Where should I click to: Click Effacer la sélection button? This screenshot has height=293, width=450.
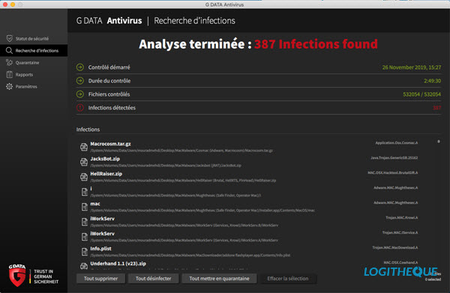tap(288, 278)
